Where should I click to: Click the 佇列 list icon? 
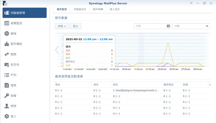pos(7,75)
